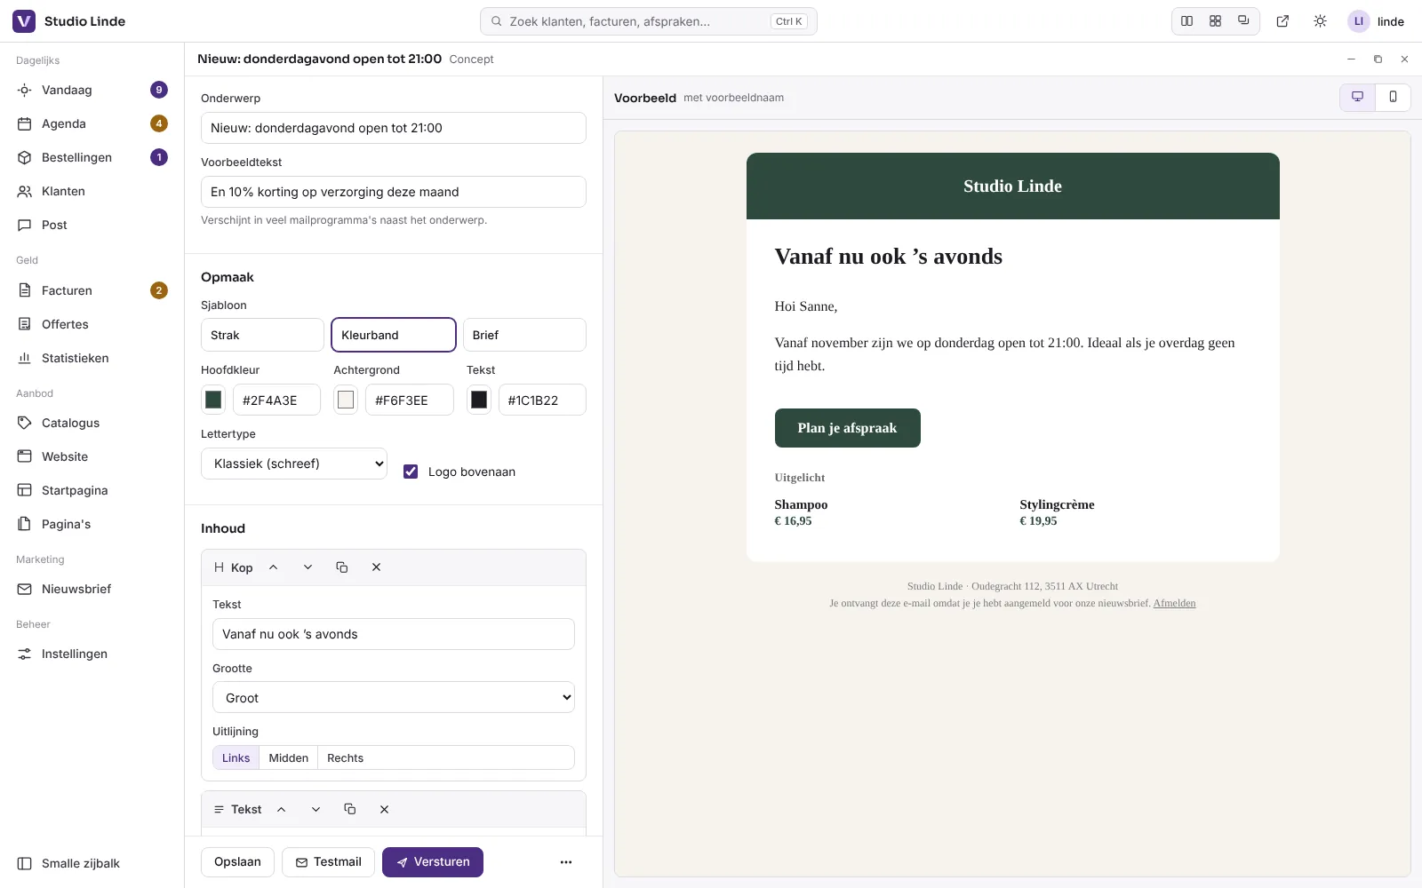Open the Grootte dropdown
The height and width of the screenshot is (888, 1422).
[394, 697]
